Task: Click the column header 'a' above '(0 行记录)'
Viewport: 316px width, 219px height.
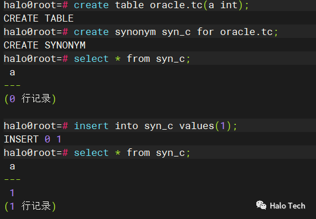Action: click(x=12, y=72)
